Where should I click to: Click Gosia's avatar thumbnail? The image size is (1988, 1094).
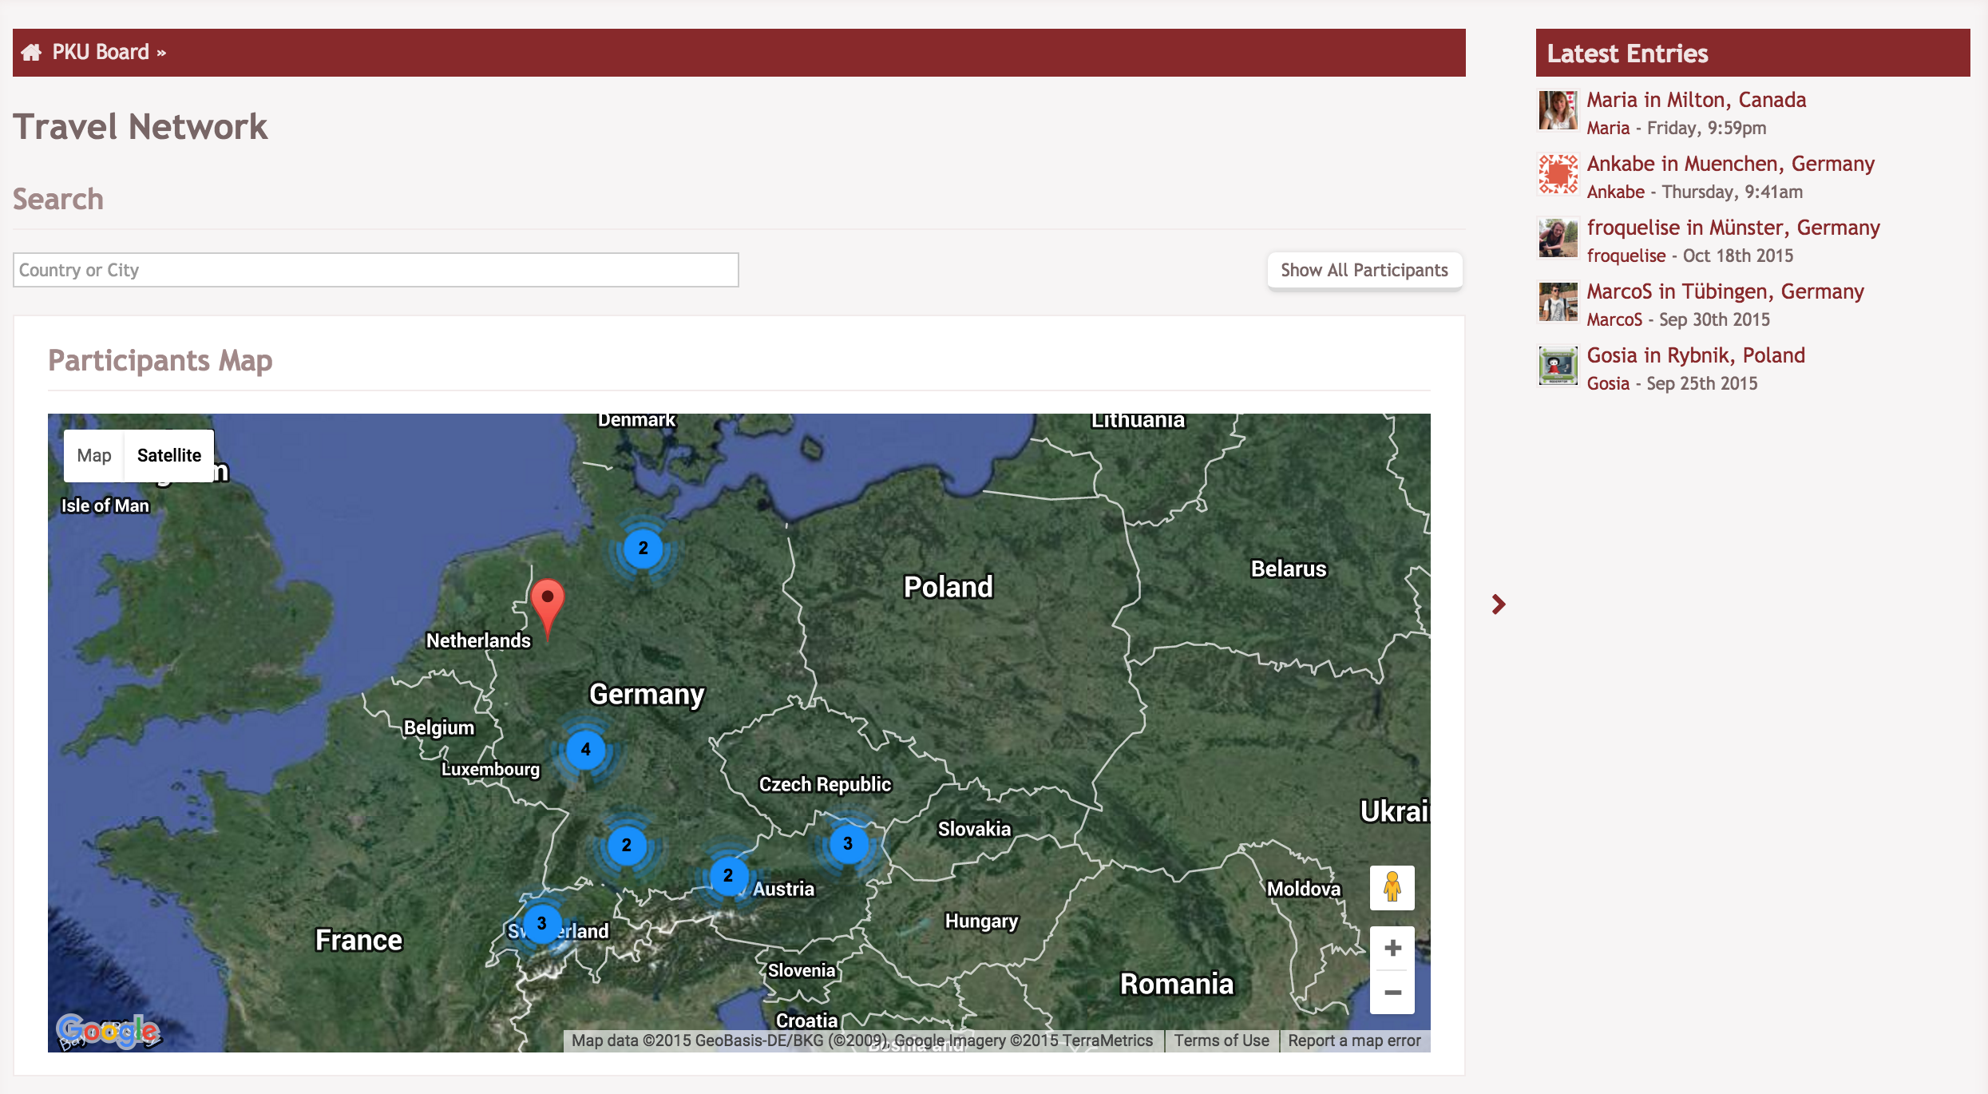pos(1558,366)
